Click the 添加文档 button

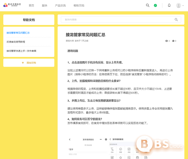29,63
